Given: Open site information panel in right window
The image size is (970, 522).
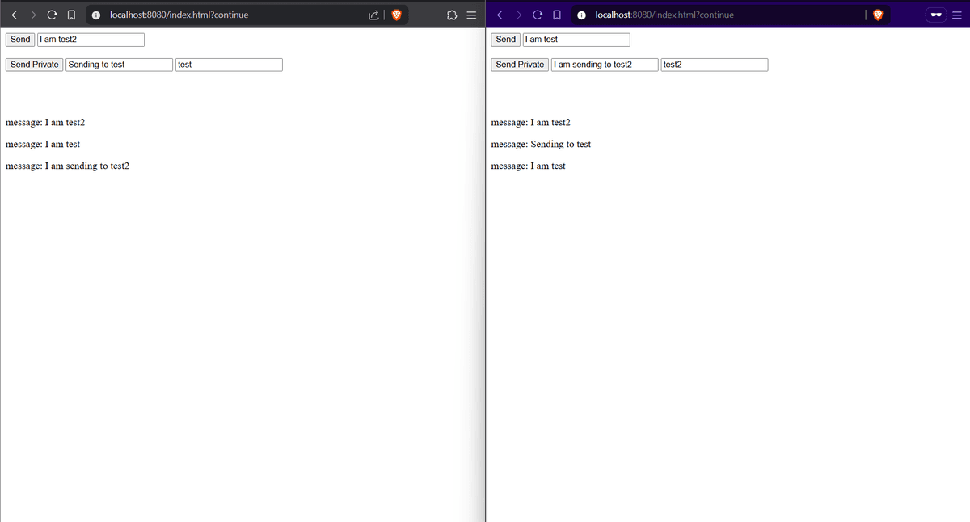Looking at the screenshot, I should click(581, 14).
